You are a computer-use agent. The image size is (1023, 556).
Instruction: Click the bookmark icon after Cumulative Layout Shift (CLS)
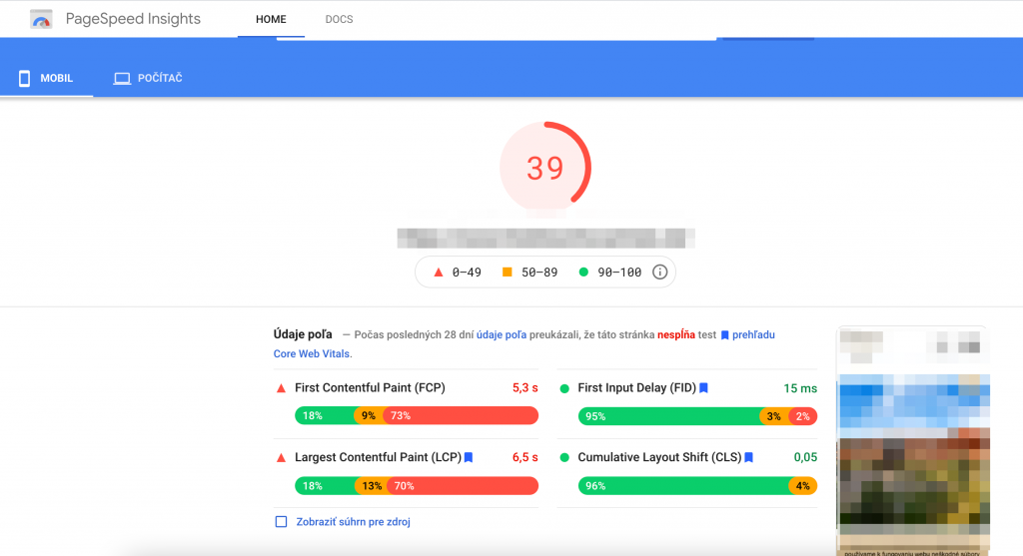click(749, 457)
